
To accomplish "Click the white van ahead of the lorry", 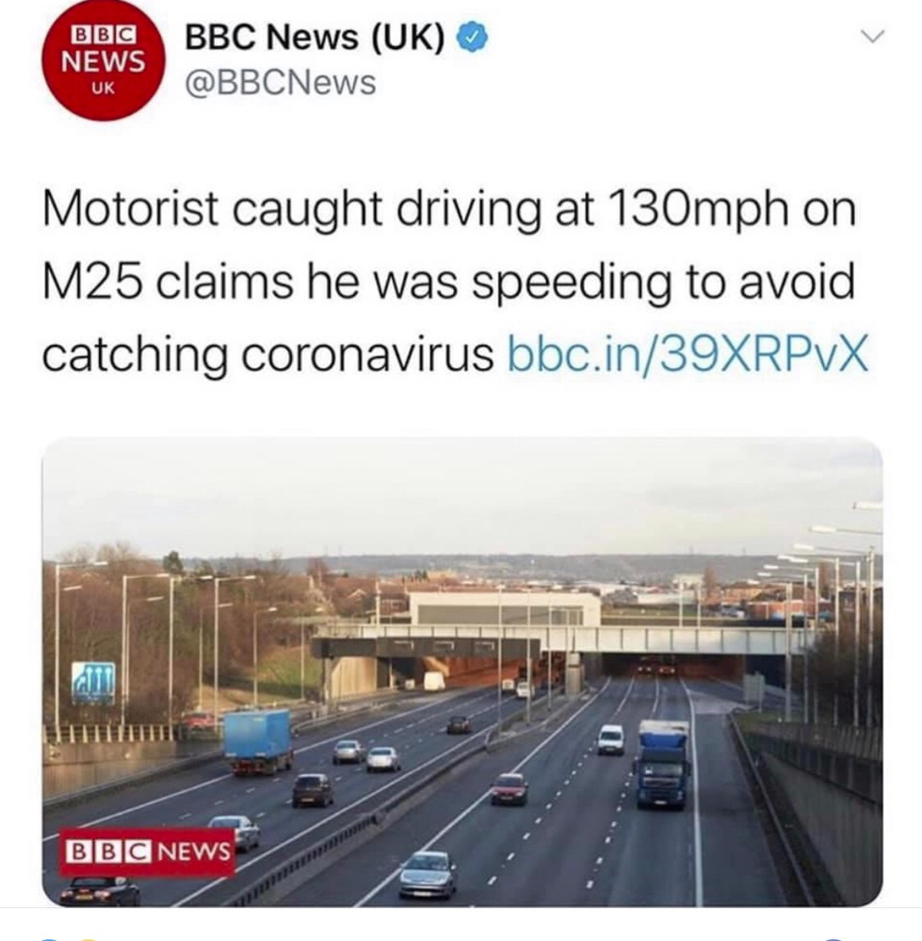I will click(610, 739).
